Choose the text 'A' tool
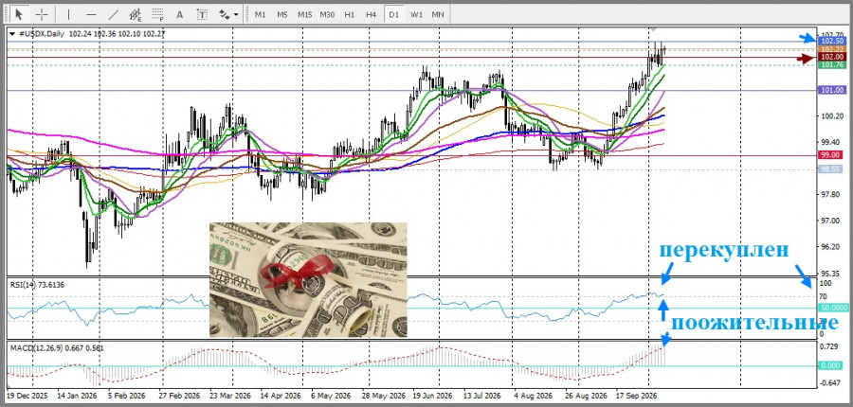This screenshot has height=407, width=853. (x=180, y=15)
